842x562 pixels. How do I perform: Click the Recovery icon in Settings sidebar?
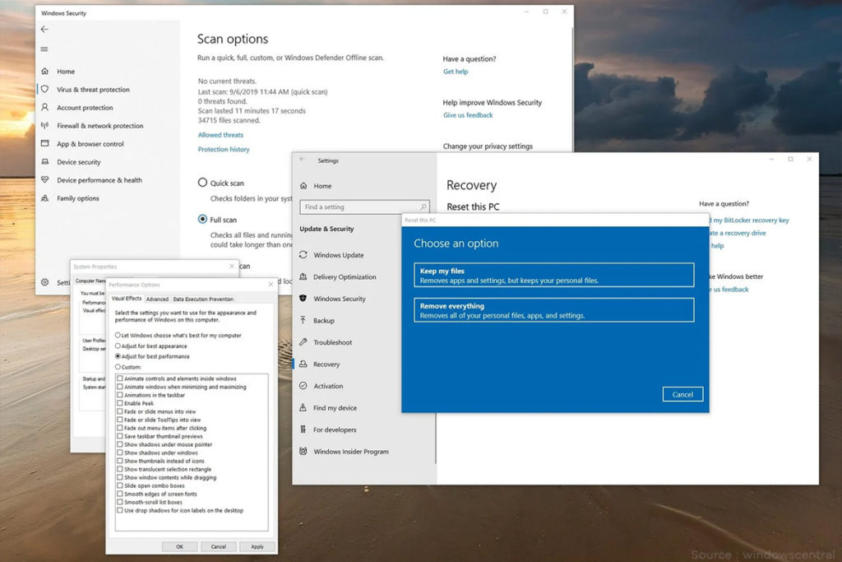pyautogui.click(x=303, y=364)
